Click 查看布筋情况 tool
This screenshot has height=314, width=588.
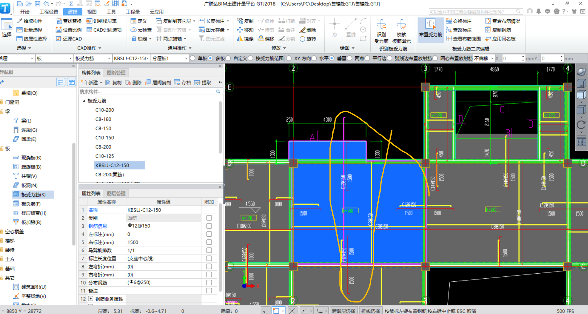click(503, 21)
